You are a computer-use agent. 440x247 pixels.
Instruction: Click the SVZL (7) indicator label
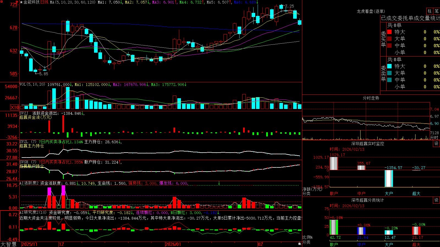click(28, 142)
